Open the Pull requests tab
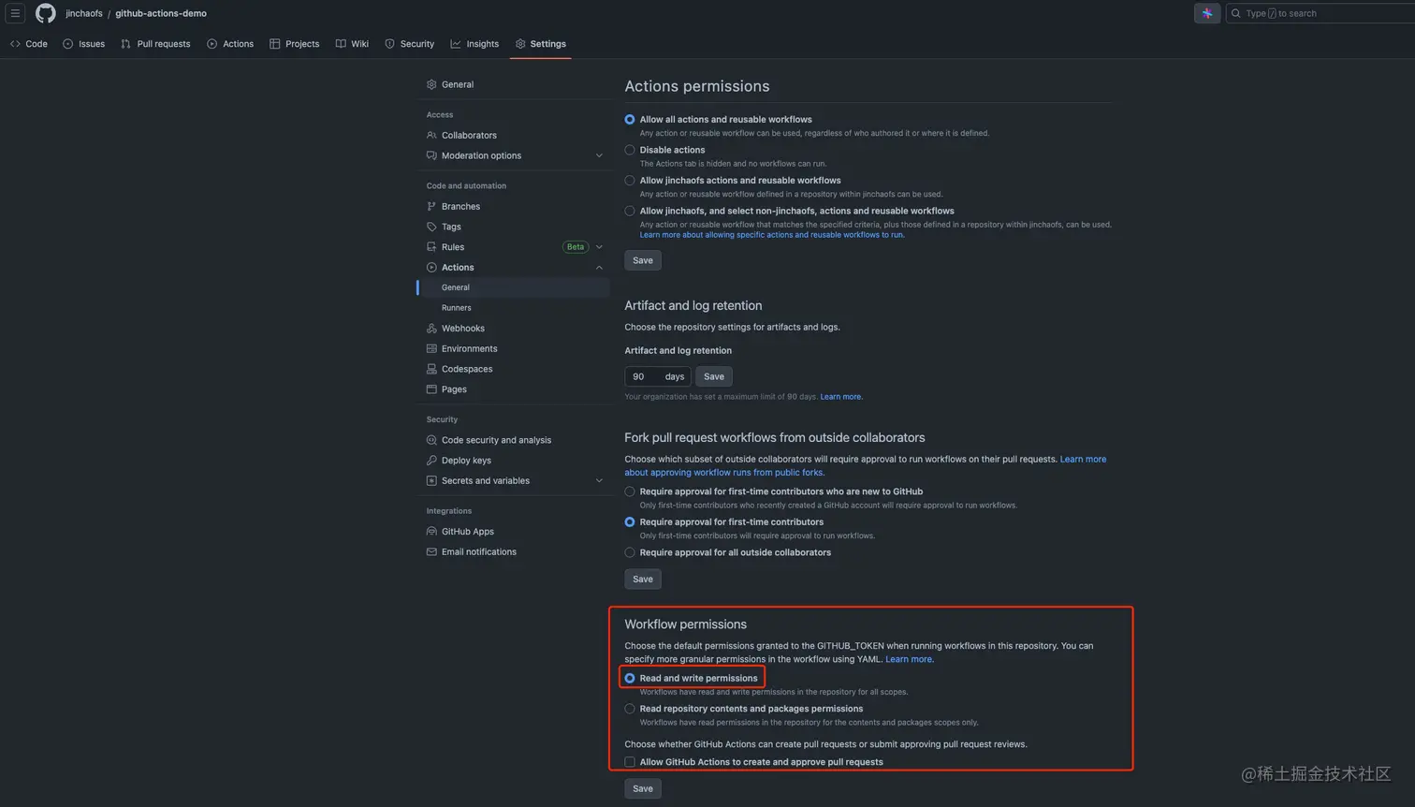Screen dimensions: 1415x807 pos(155,44)
